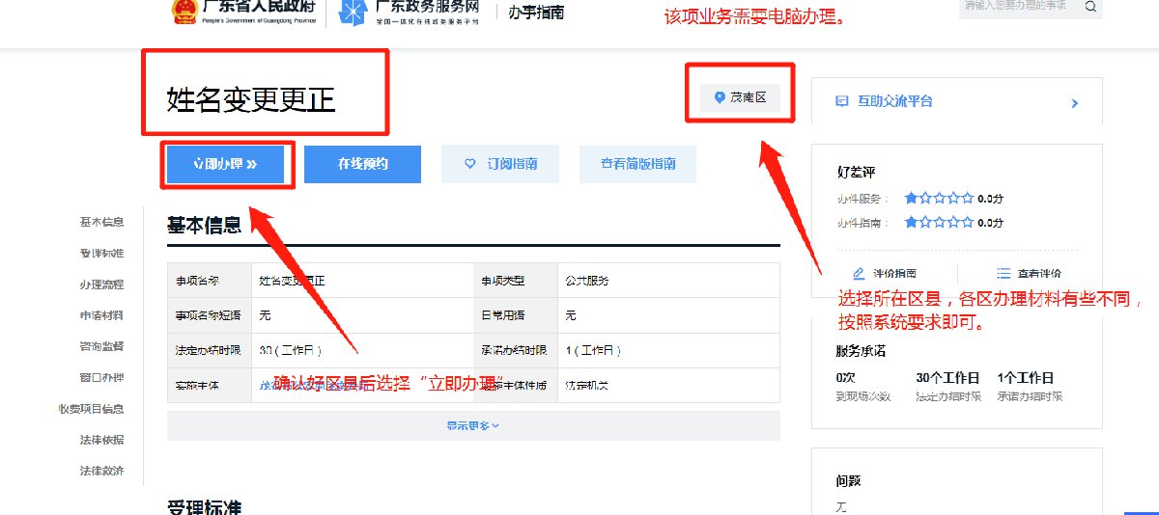Click the 公共服务 table cell
This screenshot has height=515, width=1159.
(x=587, y=281)
